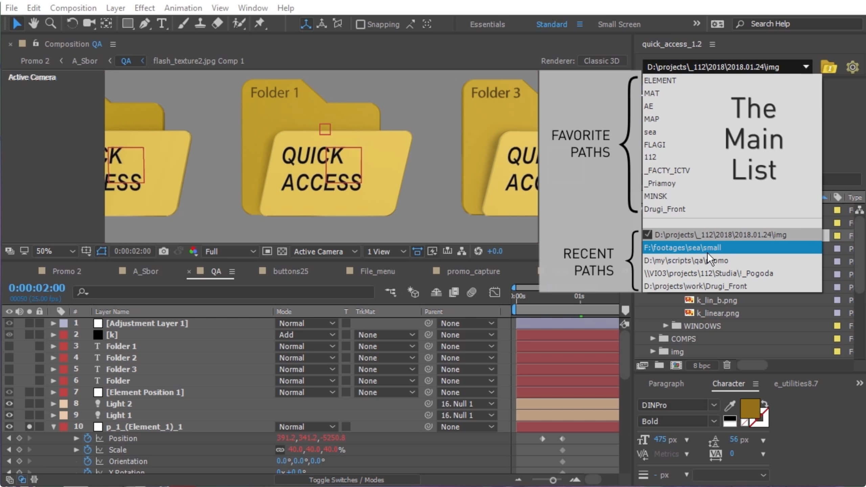
Task: Switch to the buttons25 timeline tab
Action: (290, 271)
